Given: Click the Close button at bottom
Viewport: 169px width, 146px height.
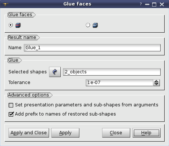Looking at the screenshot, I should [x=116, y=133].
